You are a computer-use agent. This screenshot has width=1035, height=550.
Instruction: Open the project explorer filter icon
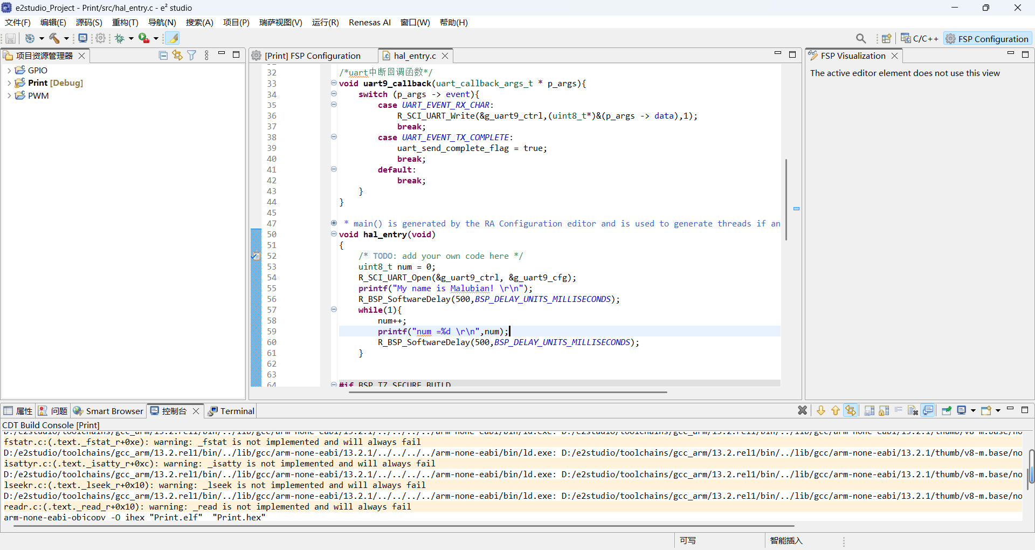tap(191, 56)
